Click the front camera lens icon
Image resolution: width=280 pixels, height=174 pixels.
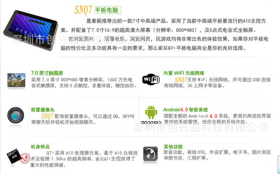tap(16, 115)
